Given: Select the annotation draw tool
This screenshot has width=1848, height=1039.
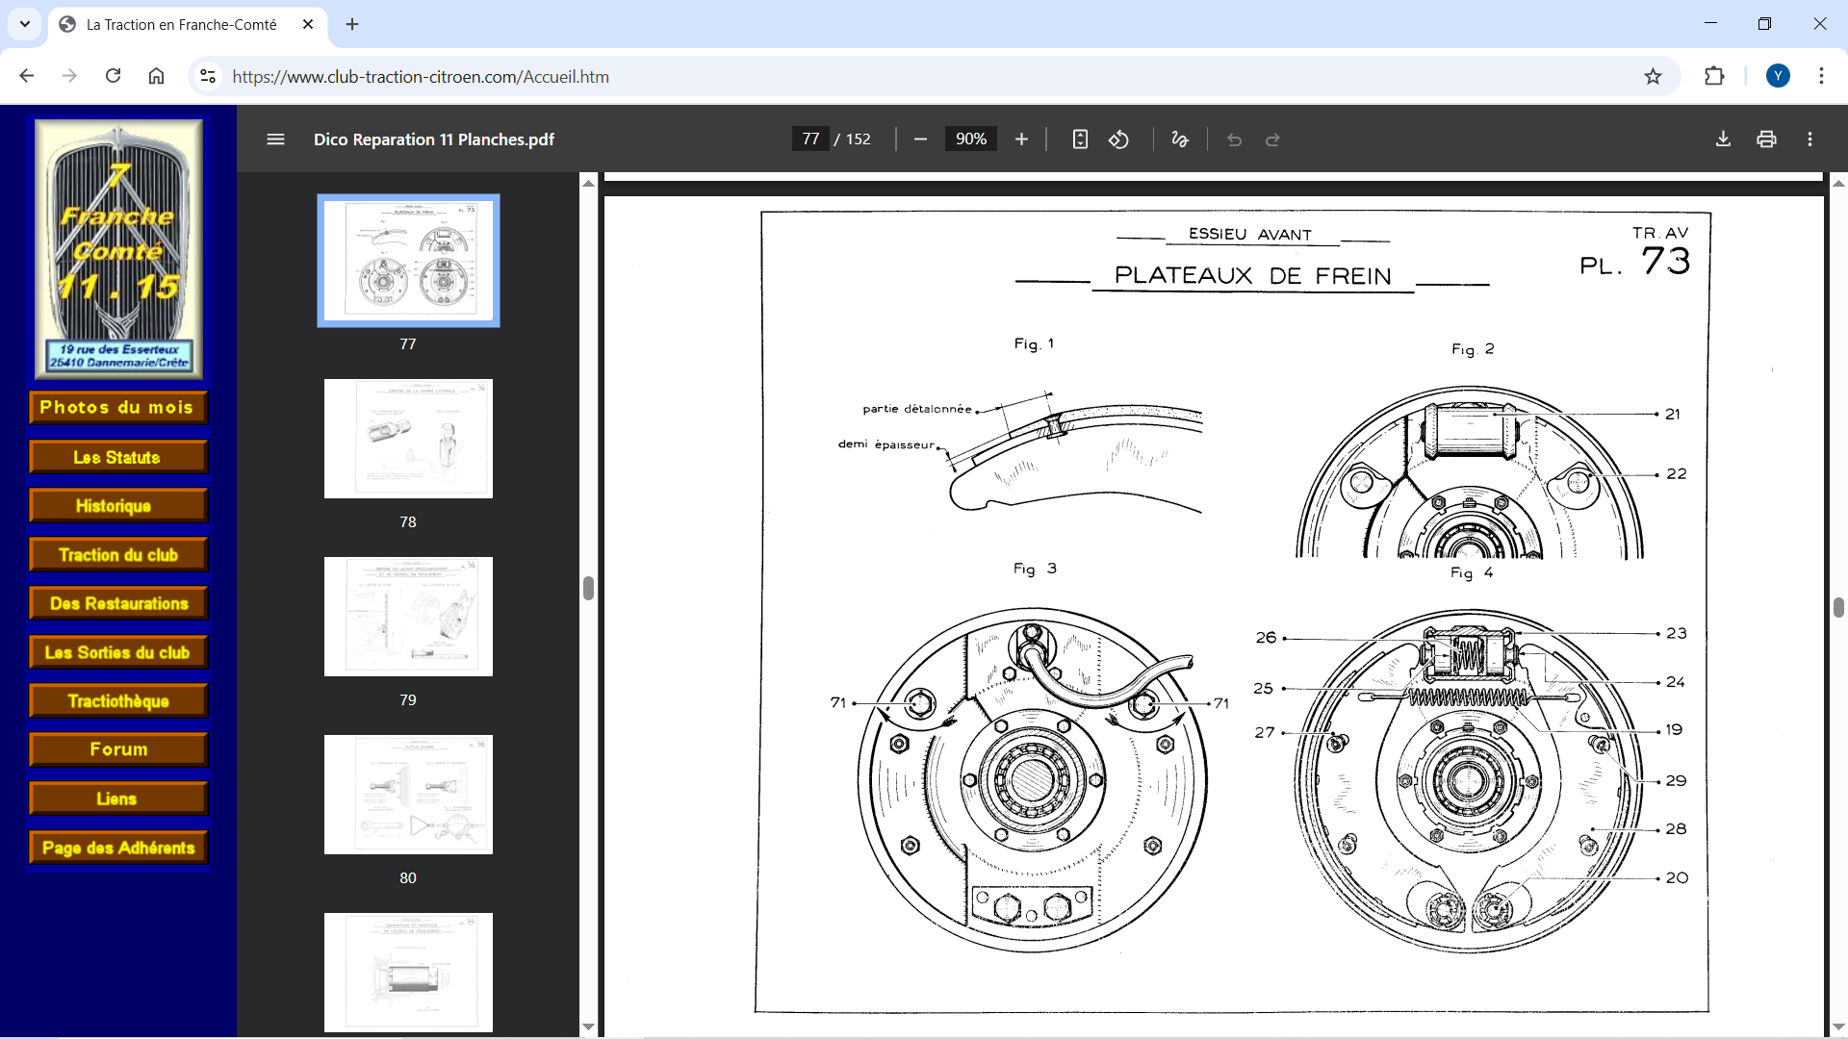Looking at the screenshot, I should coord(1180,139).
